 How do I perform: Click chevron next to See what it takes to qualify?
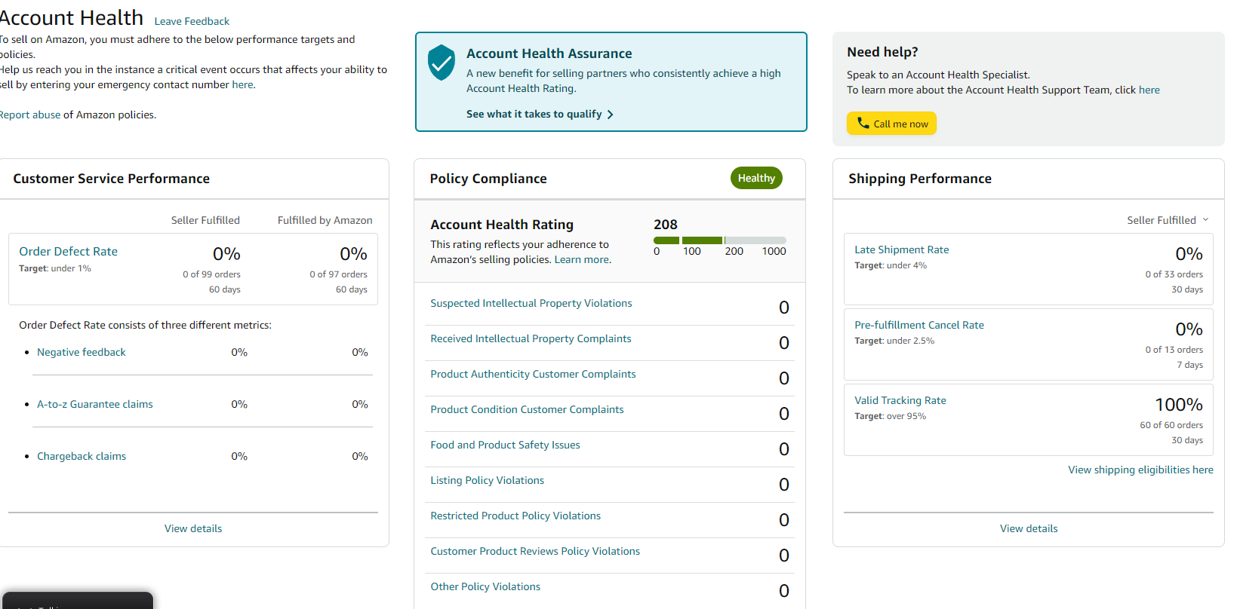[611, 115]
